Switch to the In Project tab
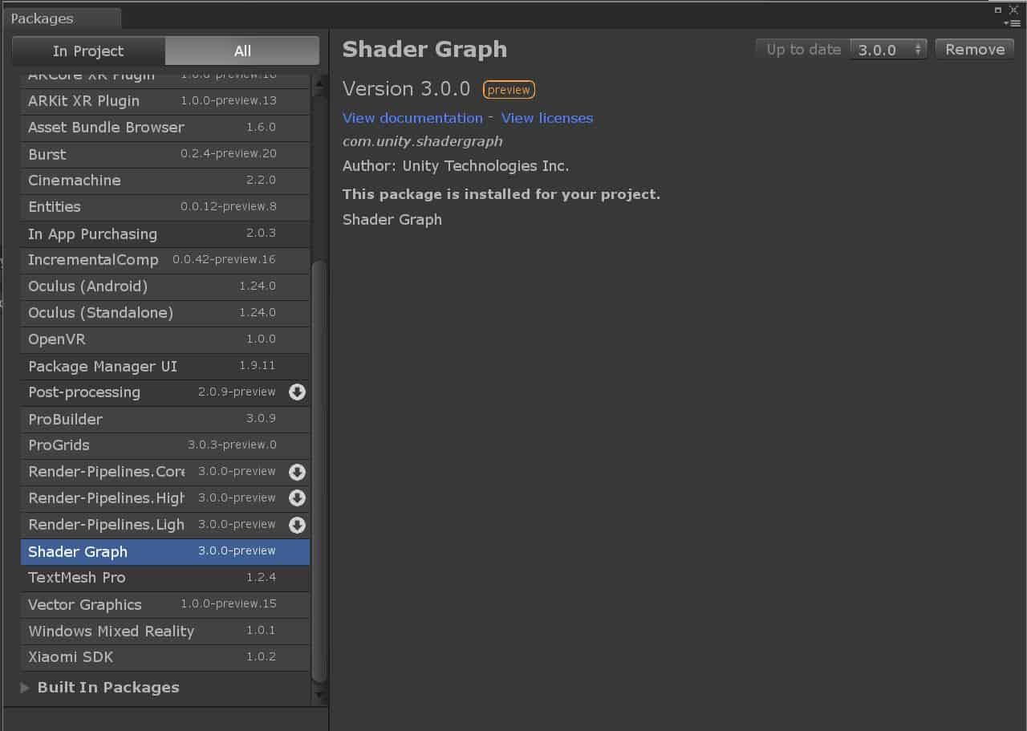Viewport: 1027px width, 731px height. pos(88,51)
